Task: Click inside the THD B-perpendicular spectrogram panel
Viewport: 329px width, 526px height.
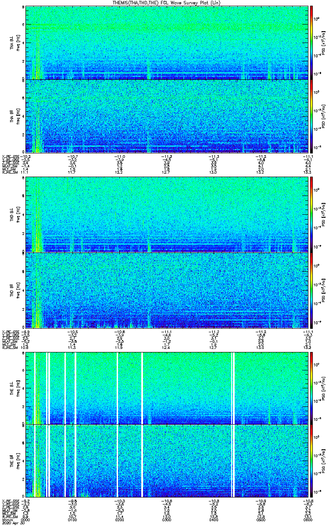Action: [167, 215]
